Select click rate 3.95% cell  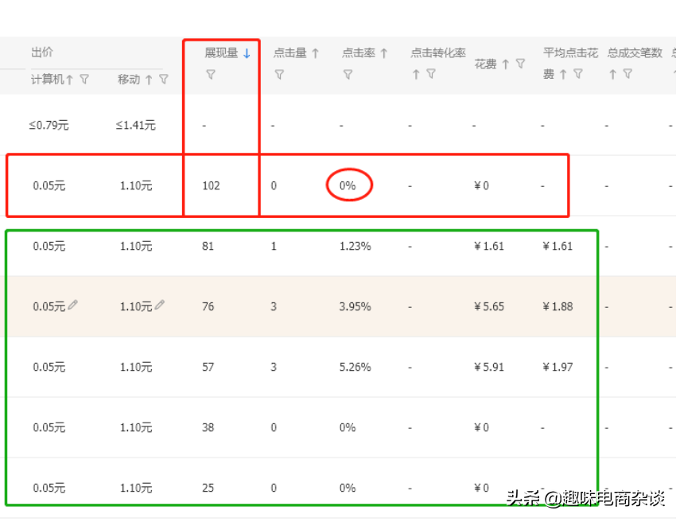pos(356,306)
